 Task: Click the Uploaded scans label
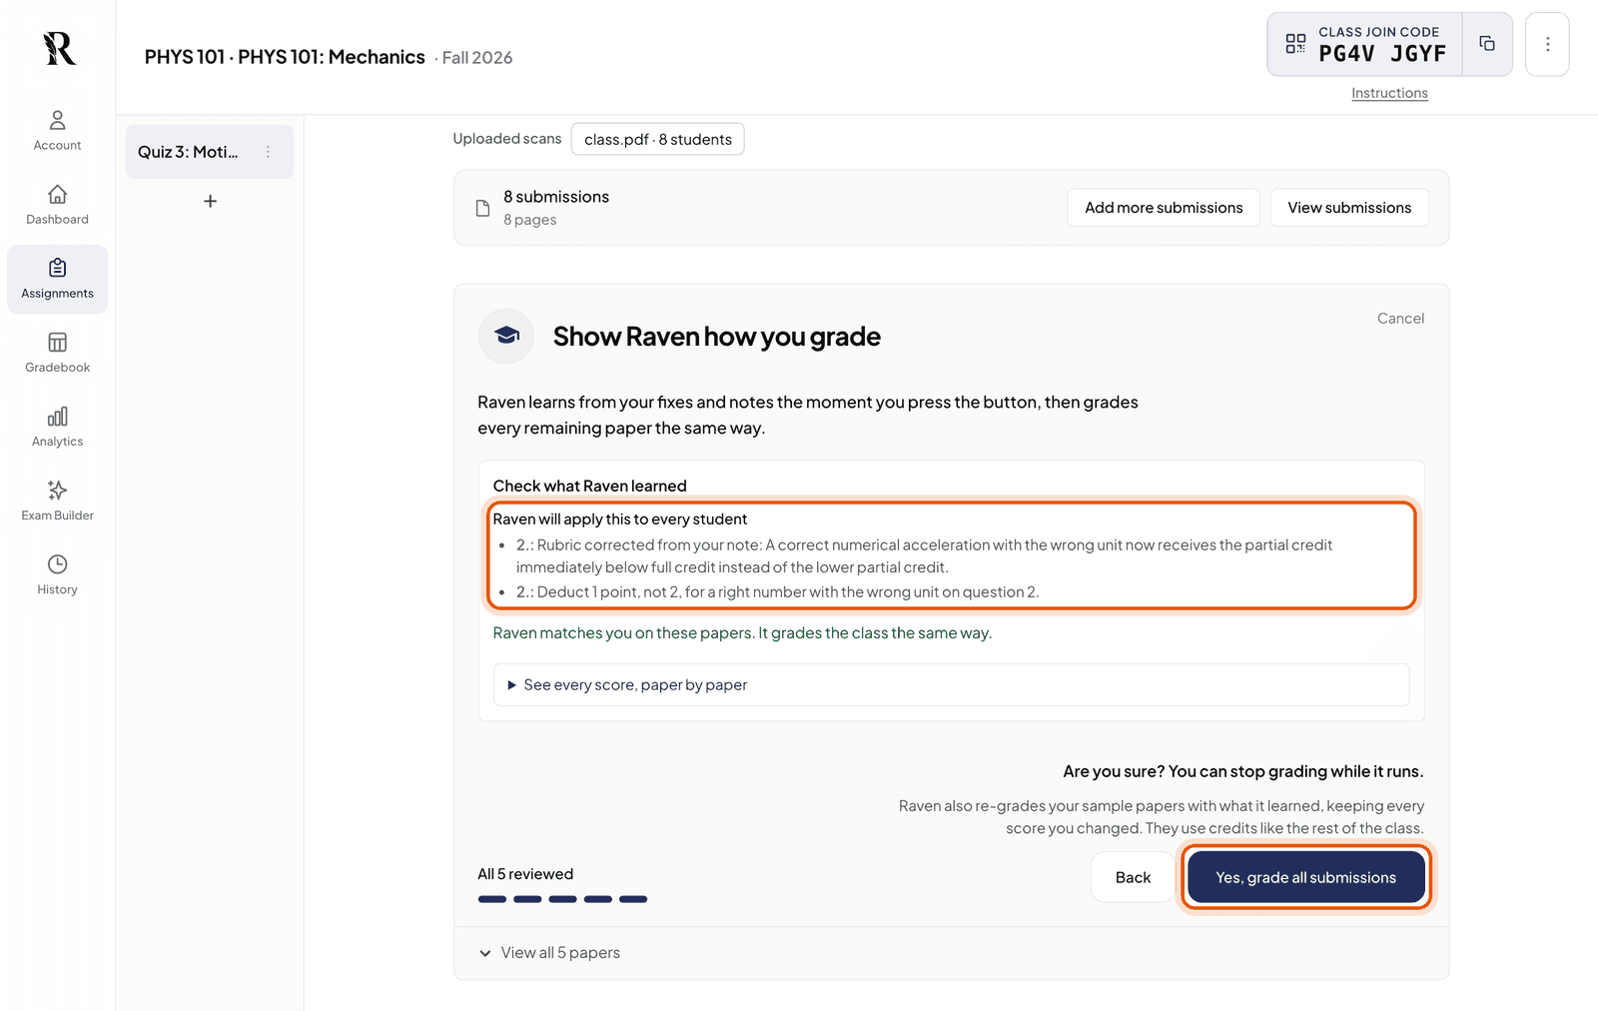point(507,139)
